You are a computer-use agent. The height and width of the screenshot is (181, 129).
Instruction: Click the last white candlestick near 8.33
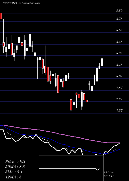[102, 62]
